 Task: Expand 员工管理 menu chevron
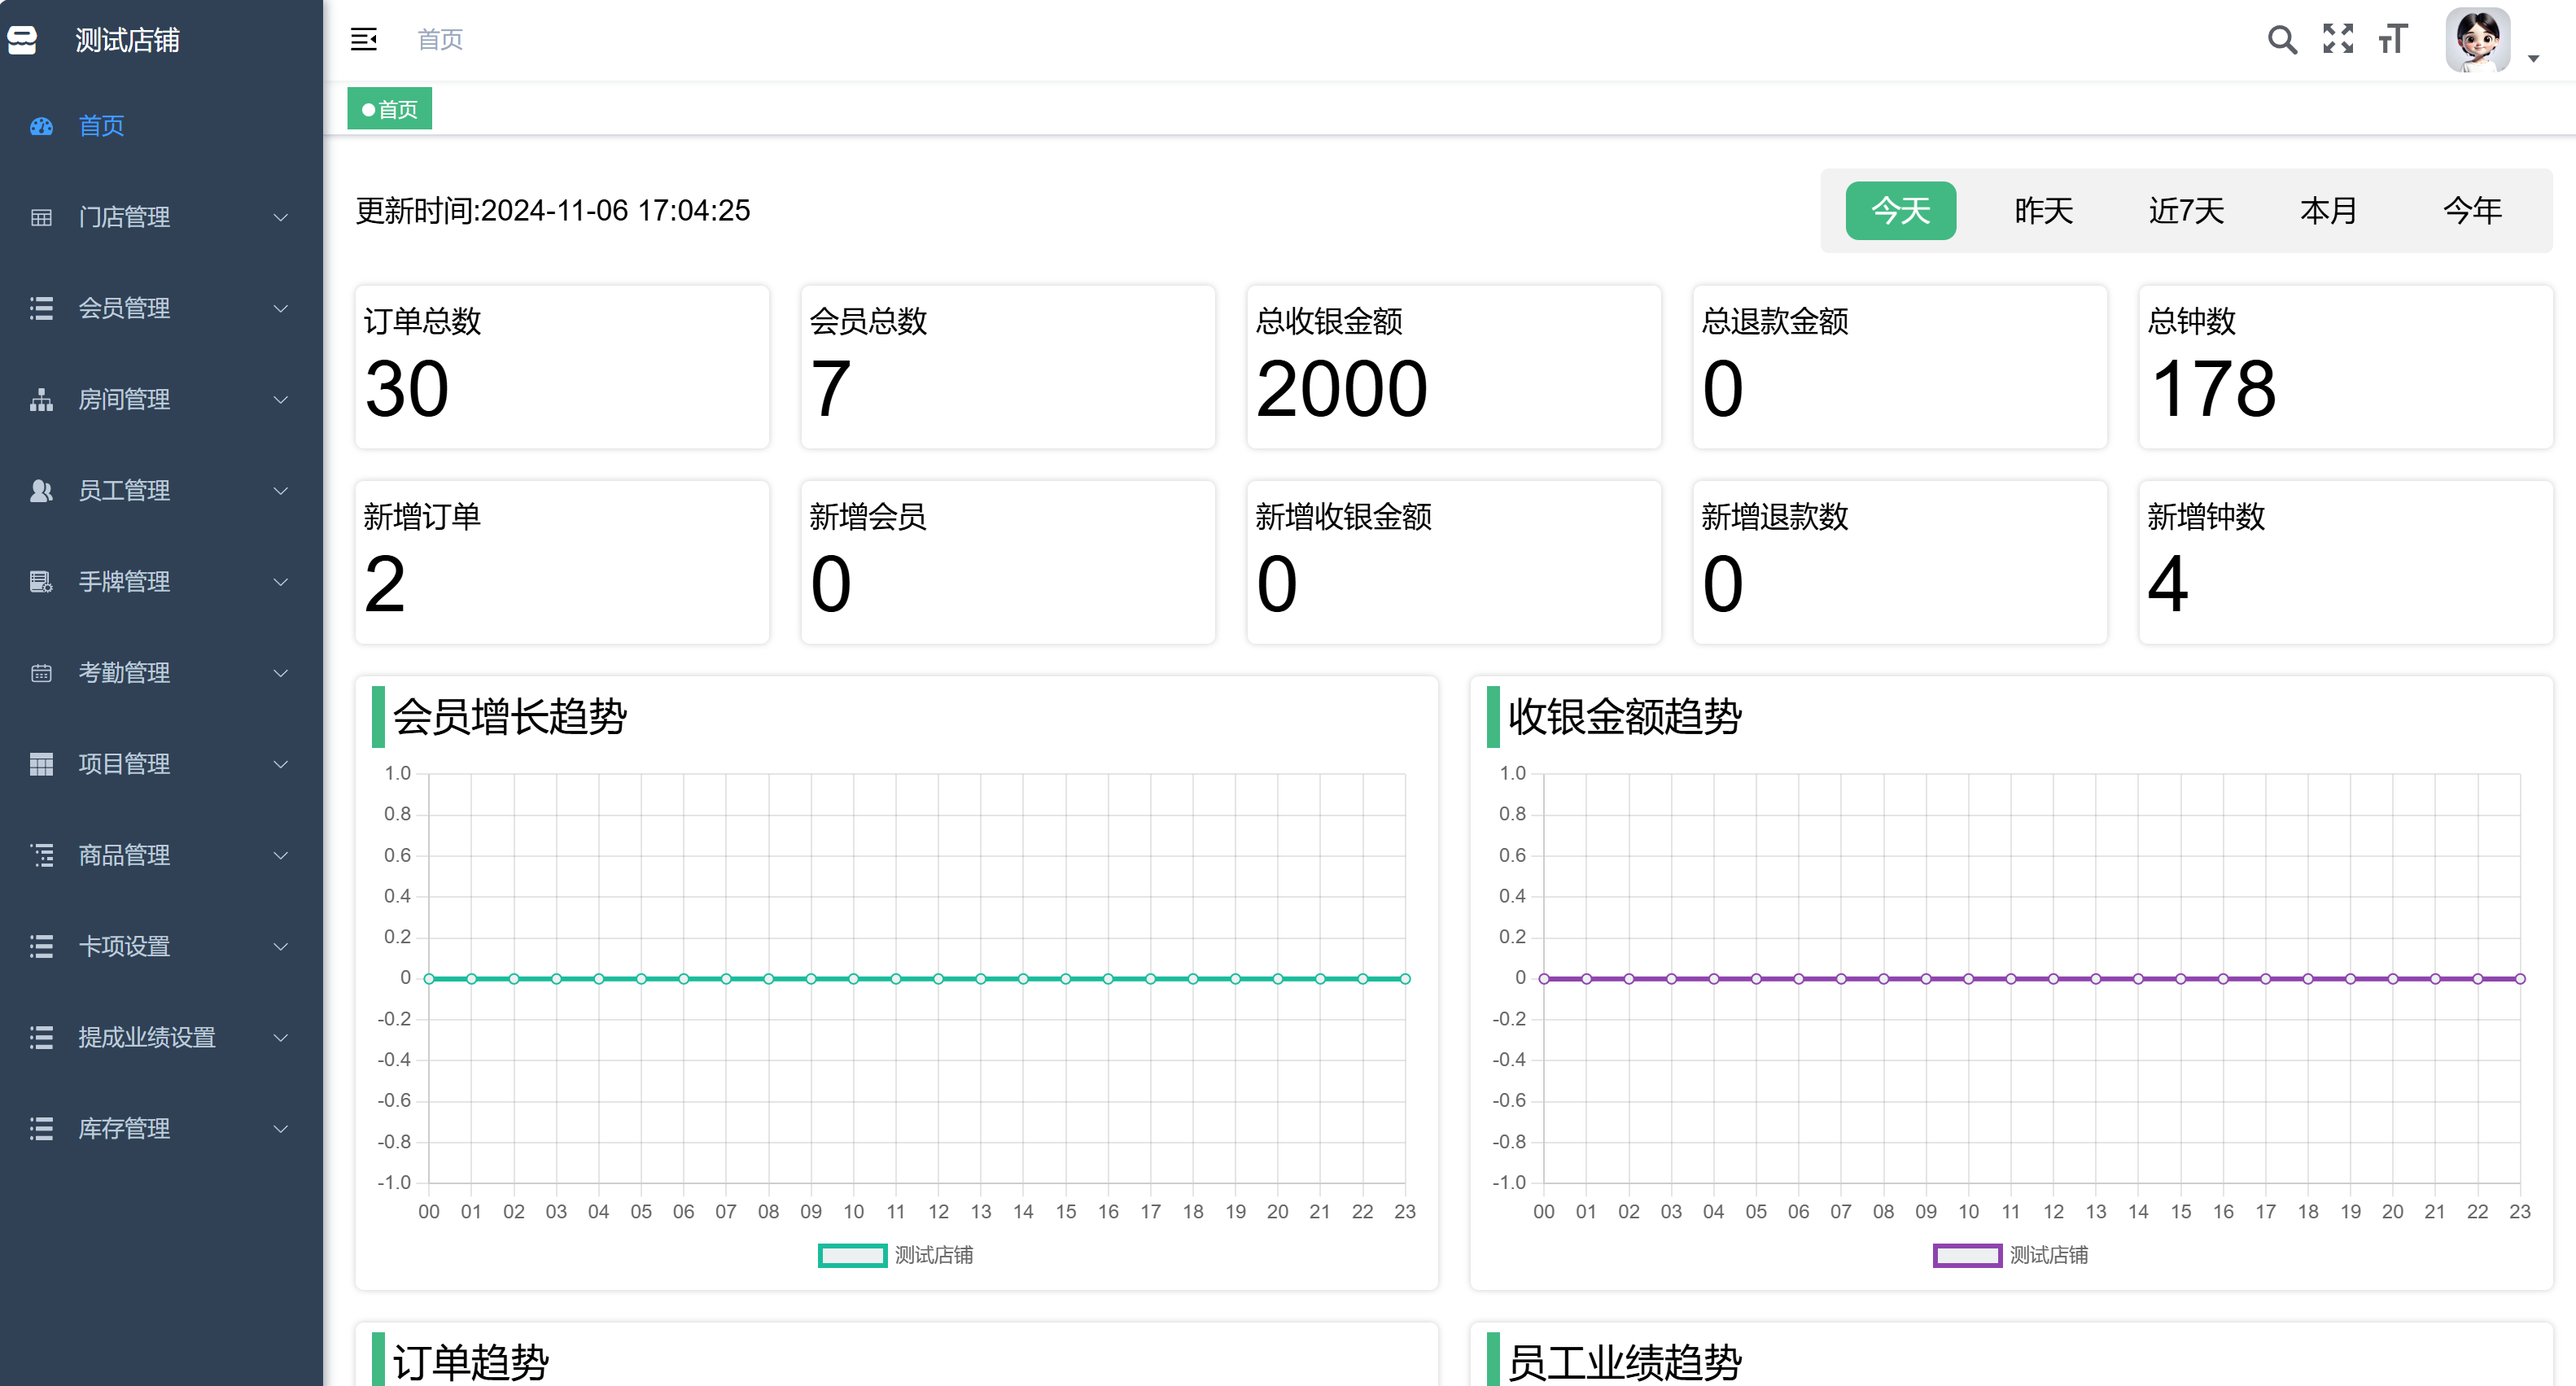tap(281, 490)
